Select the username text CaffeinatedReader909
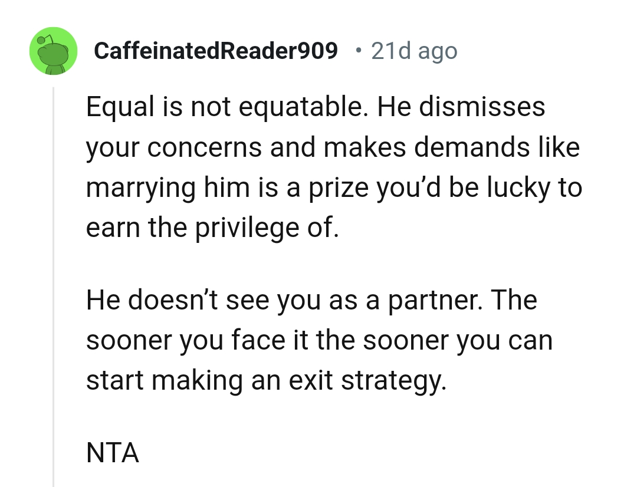 pos(216,51)
